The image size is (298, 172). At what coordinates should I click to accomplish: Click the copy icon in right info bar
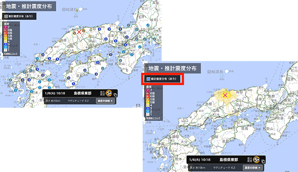point(263,161)
